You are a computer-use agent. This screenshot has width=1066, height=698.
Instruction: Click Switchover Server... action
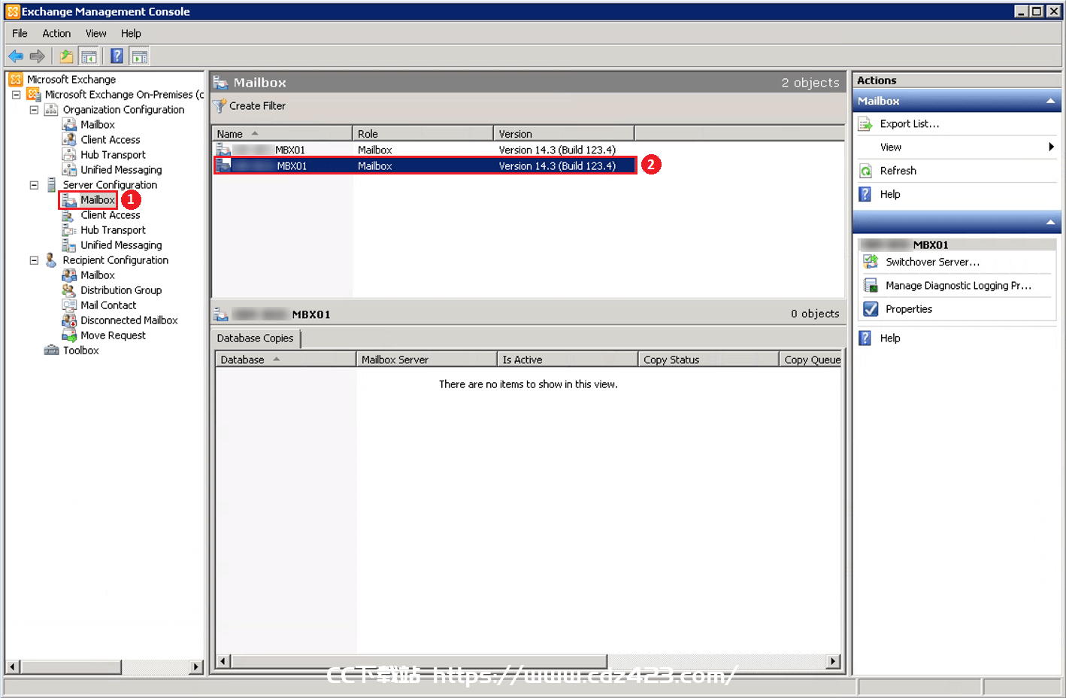932,262
